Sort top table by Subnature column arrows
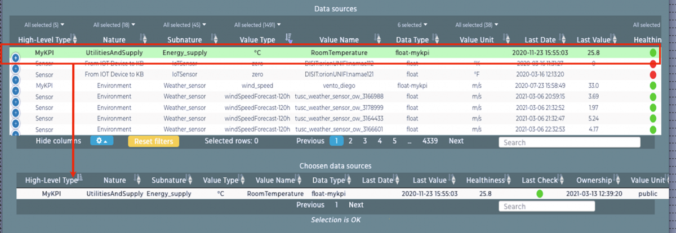This screenshot has width=676, height=233. pyautogui.click(x=216, y=39)
